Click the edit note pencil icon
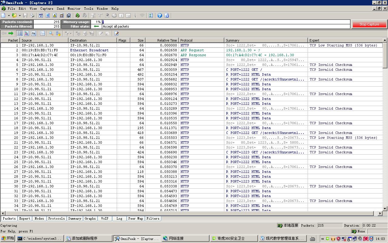388x243 pixels. [116, 33]
